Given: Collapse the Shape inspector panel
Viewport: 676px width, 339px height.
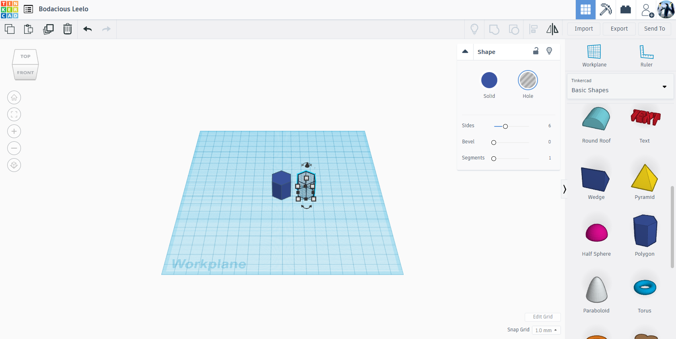Looking at the screenshot, I should [465, 52].
